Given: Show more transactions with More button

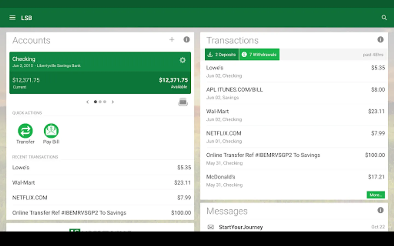Looking at the screenshot, I should pos(376,195).
